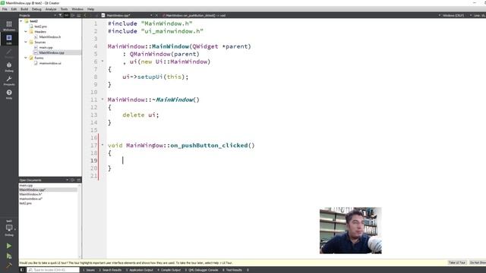Click inside the Type to locate field
Image resolution: width=486 pixels, height=273 pixels.
pyautogui.click(x=52, y=270)
